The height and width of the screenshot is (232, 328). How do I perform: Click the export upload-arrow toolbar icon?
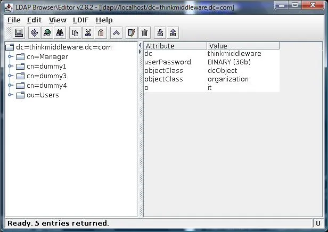(x=173, y=33)
